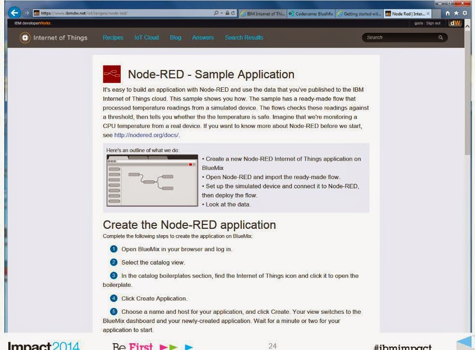The height and width of the screenshot is (350, 475).
Task: Click step 1 Open BlueMix text
Action: tap(177, 250)
